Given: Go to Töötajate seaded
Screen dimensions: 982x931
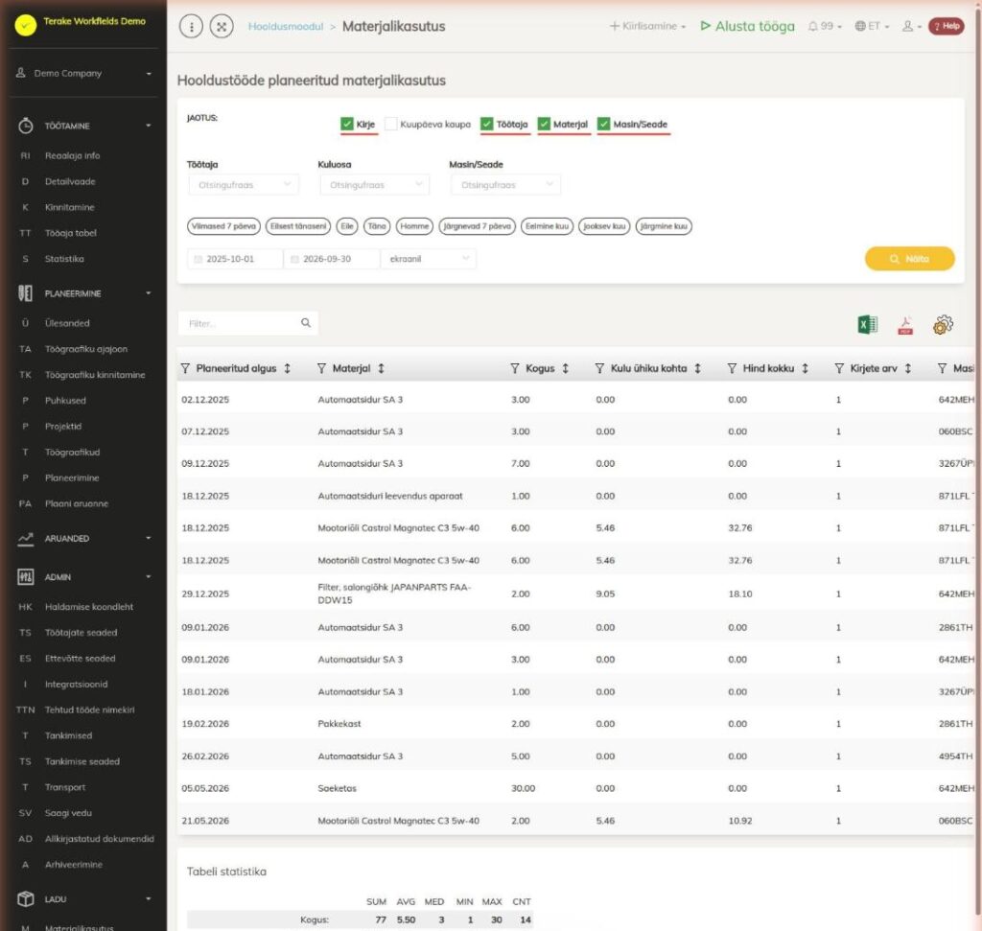Looking at the screenshot, I should click(81, 633).
